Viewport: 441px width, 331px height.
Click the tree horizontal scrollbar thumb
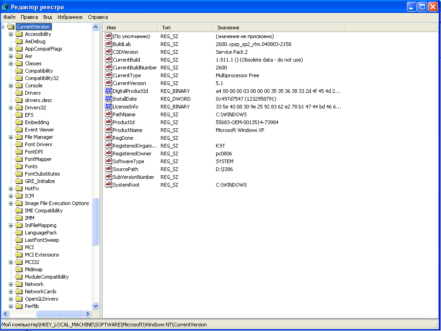pyautogui.click(x=60, y=314)
